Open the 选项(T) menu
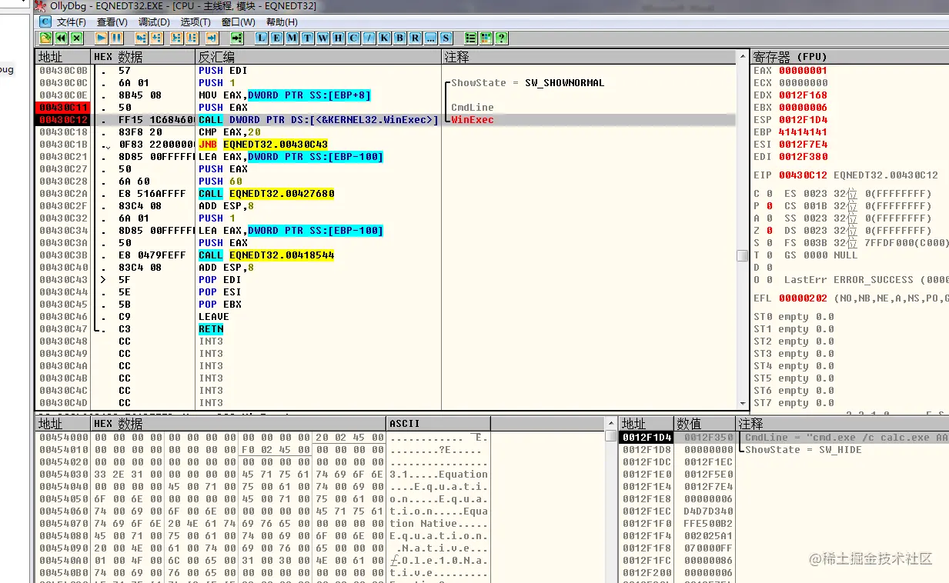The height and width of the screenshot is (583, 949). pos(195,22)
